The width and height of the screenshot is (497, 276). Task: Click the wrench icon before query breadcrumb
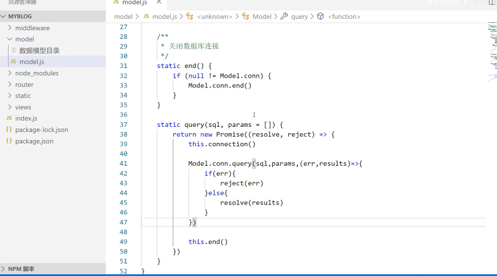pyautogui.click(x=284, y=16)
